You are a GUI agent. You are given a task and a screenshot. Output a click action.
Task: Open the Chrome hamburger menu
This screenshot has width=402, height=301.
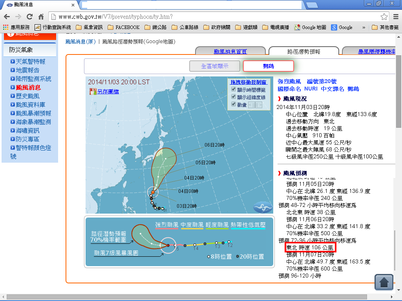click(395, 17)
